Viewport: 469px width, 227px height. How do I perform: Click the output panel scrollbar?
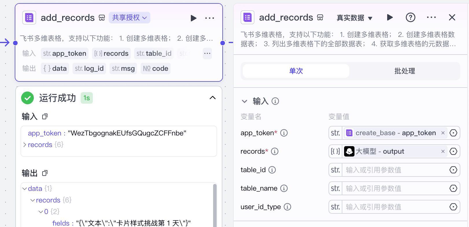coord(215,205)
